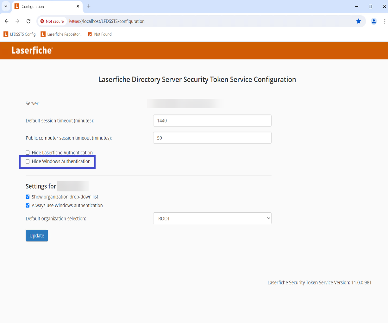Click the Update button
This screenshot has height=323, width=388.
tap(37, 236)
